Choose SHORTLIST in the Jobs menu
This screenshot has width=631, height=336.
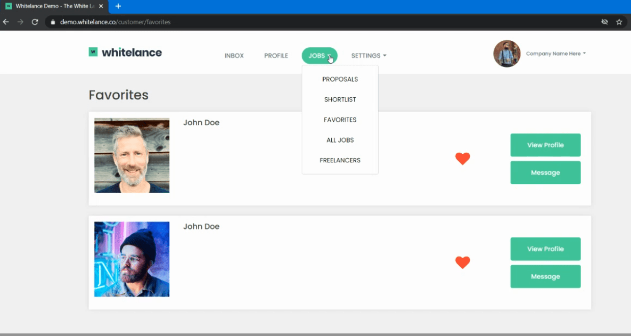coord(340,100)
